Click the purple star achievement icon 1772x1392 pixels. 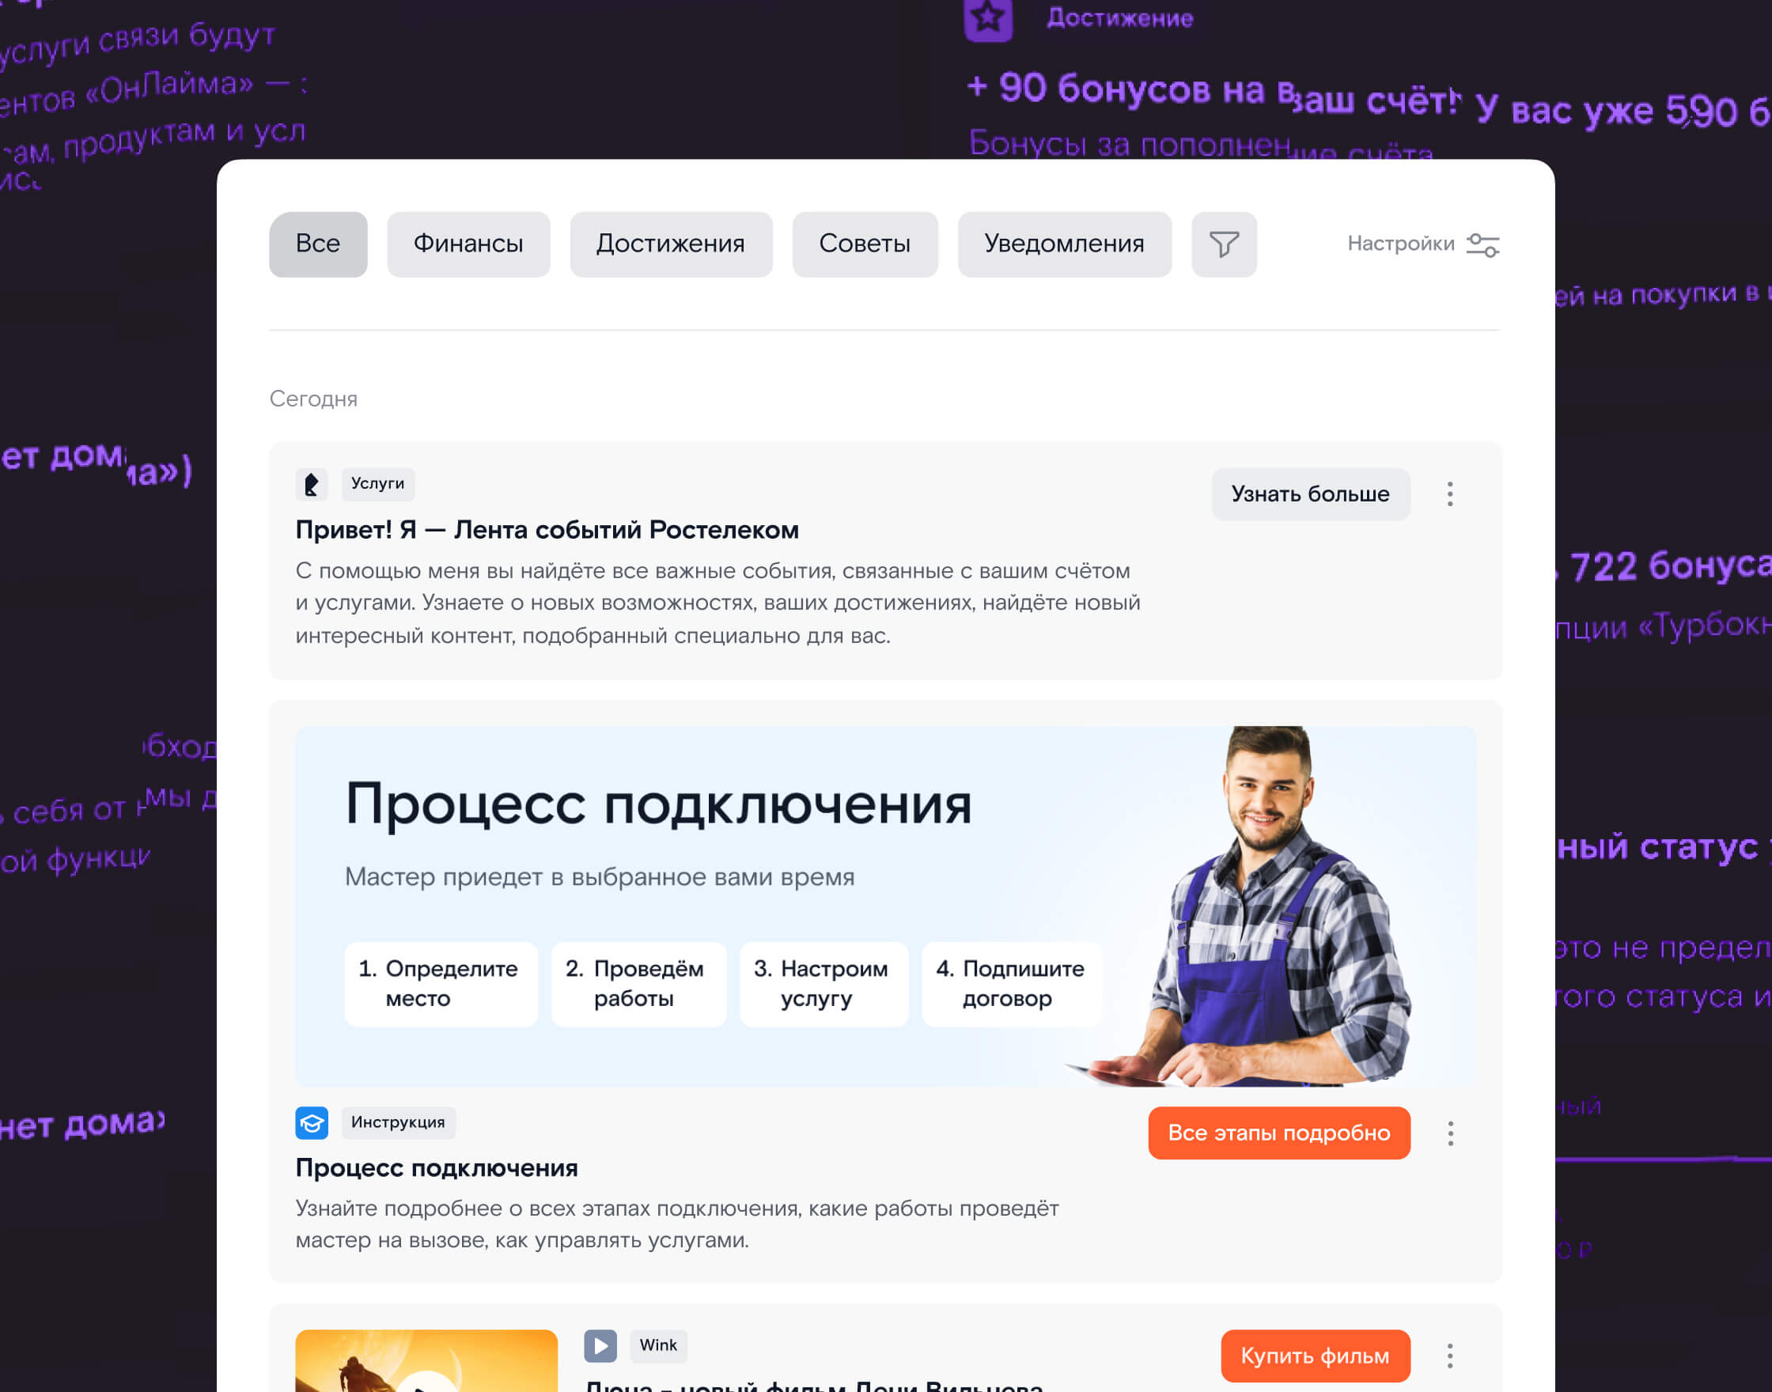pyautogui.click(x=988, y=18)
